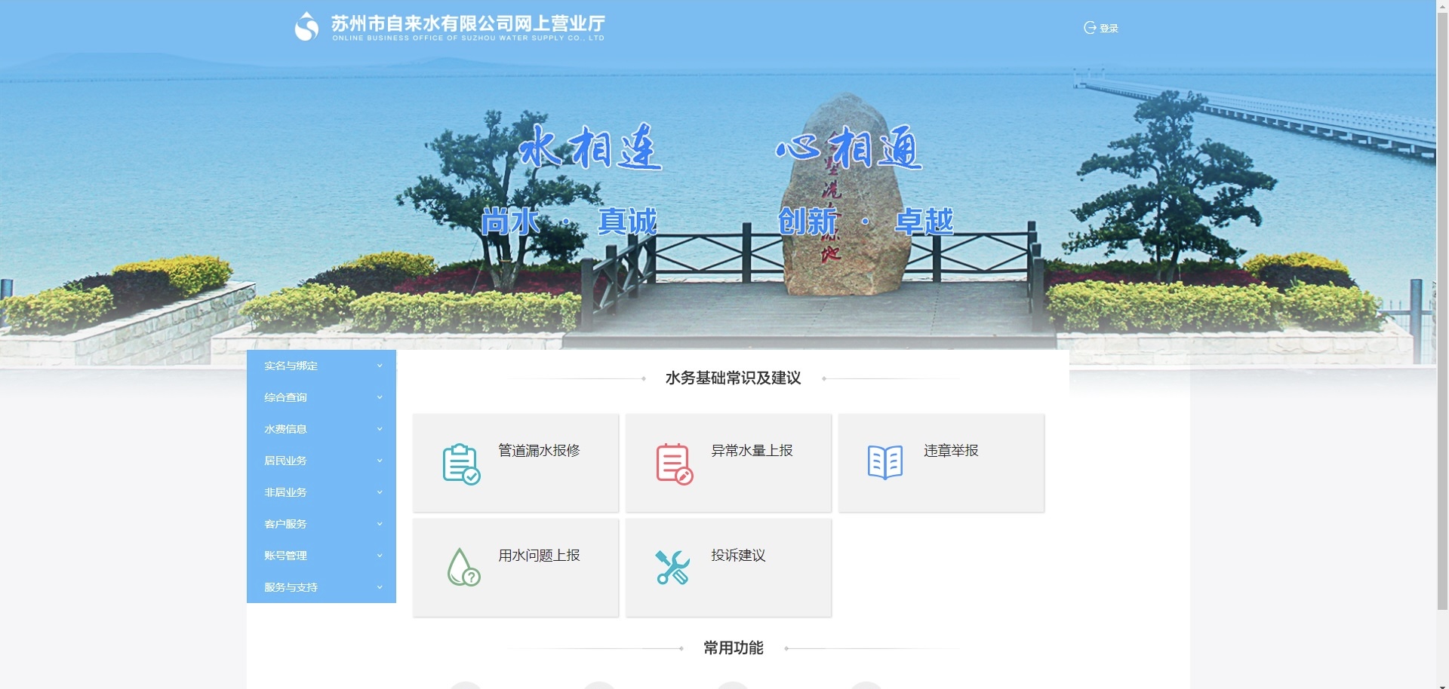Screen dimensions: 1449x689
Task: Select 客户服务 in the sidebar
Action: coord(285,524)
